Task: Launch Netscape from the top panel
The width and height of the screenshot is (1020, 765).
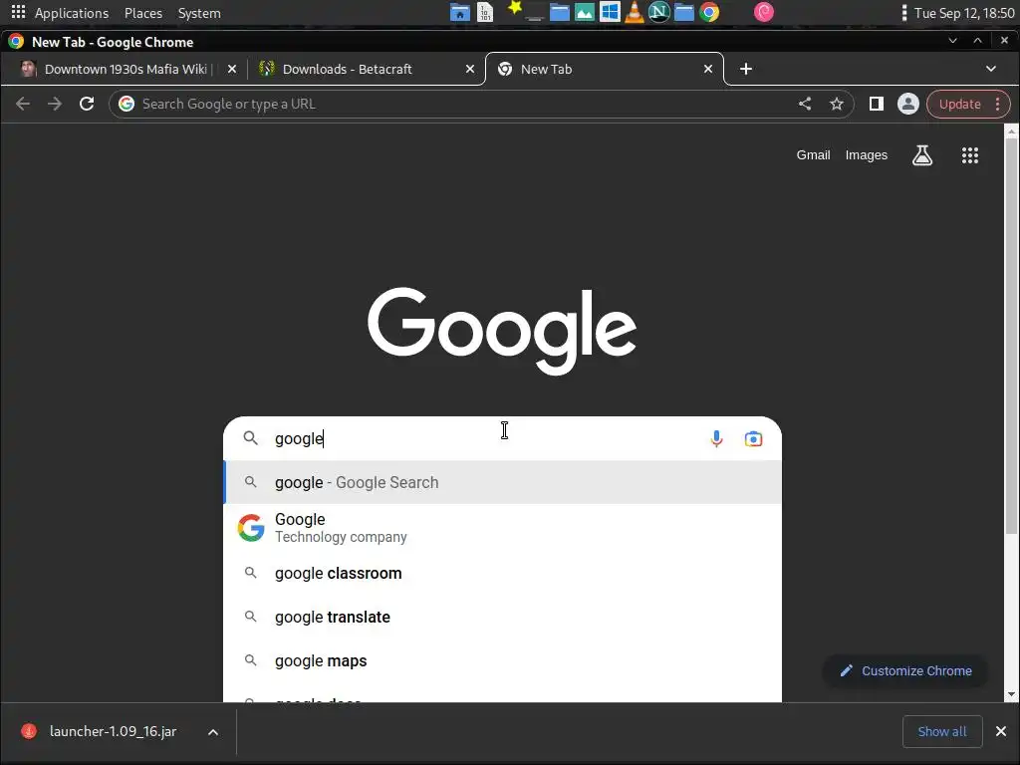Action: click(659, 12)
